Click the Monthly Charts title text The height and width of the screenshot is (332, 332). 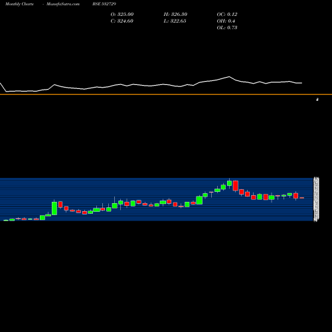19,4
